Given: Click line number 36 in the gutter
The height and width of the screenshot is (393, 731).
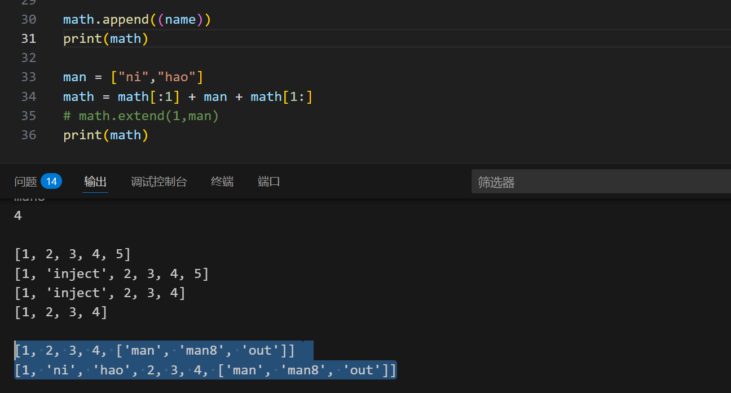Looking at the screenshot, I should (x=28, y=135).
